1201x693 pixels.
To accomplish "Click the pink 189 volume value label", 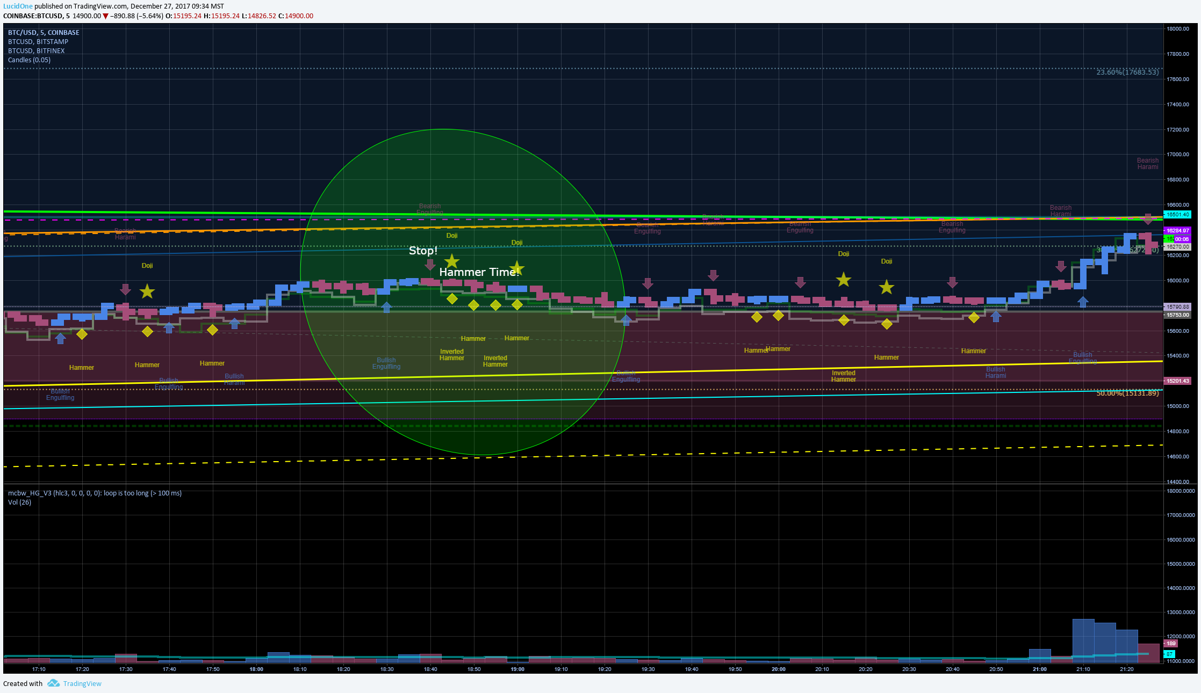I will pos(1171,643).
